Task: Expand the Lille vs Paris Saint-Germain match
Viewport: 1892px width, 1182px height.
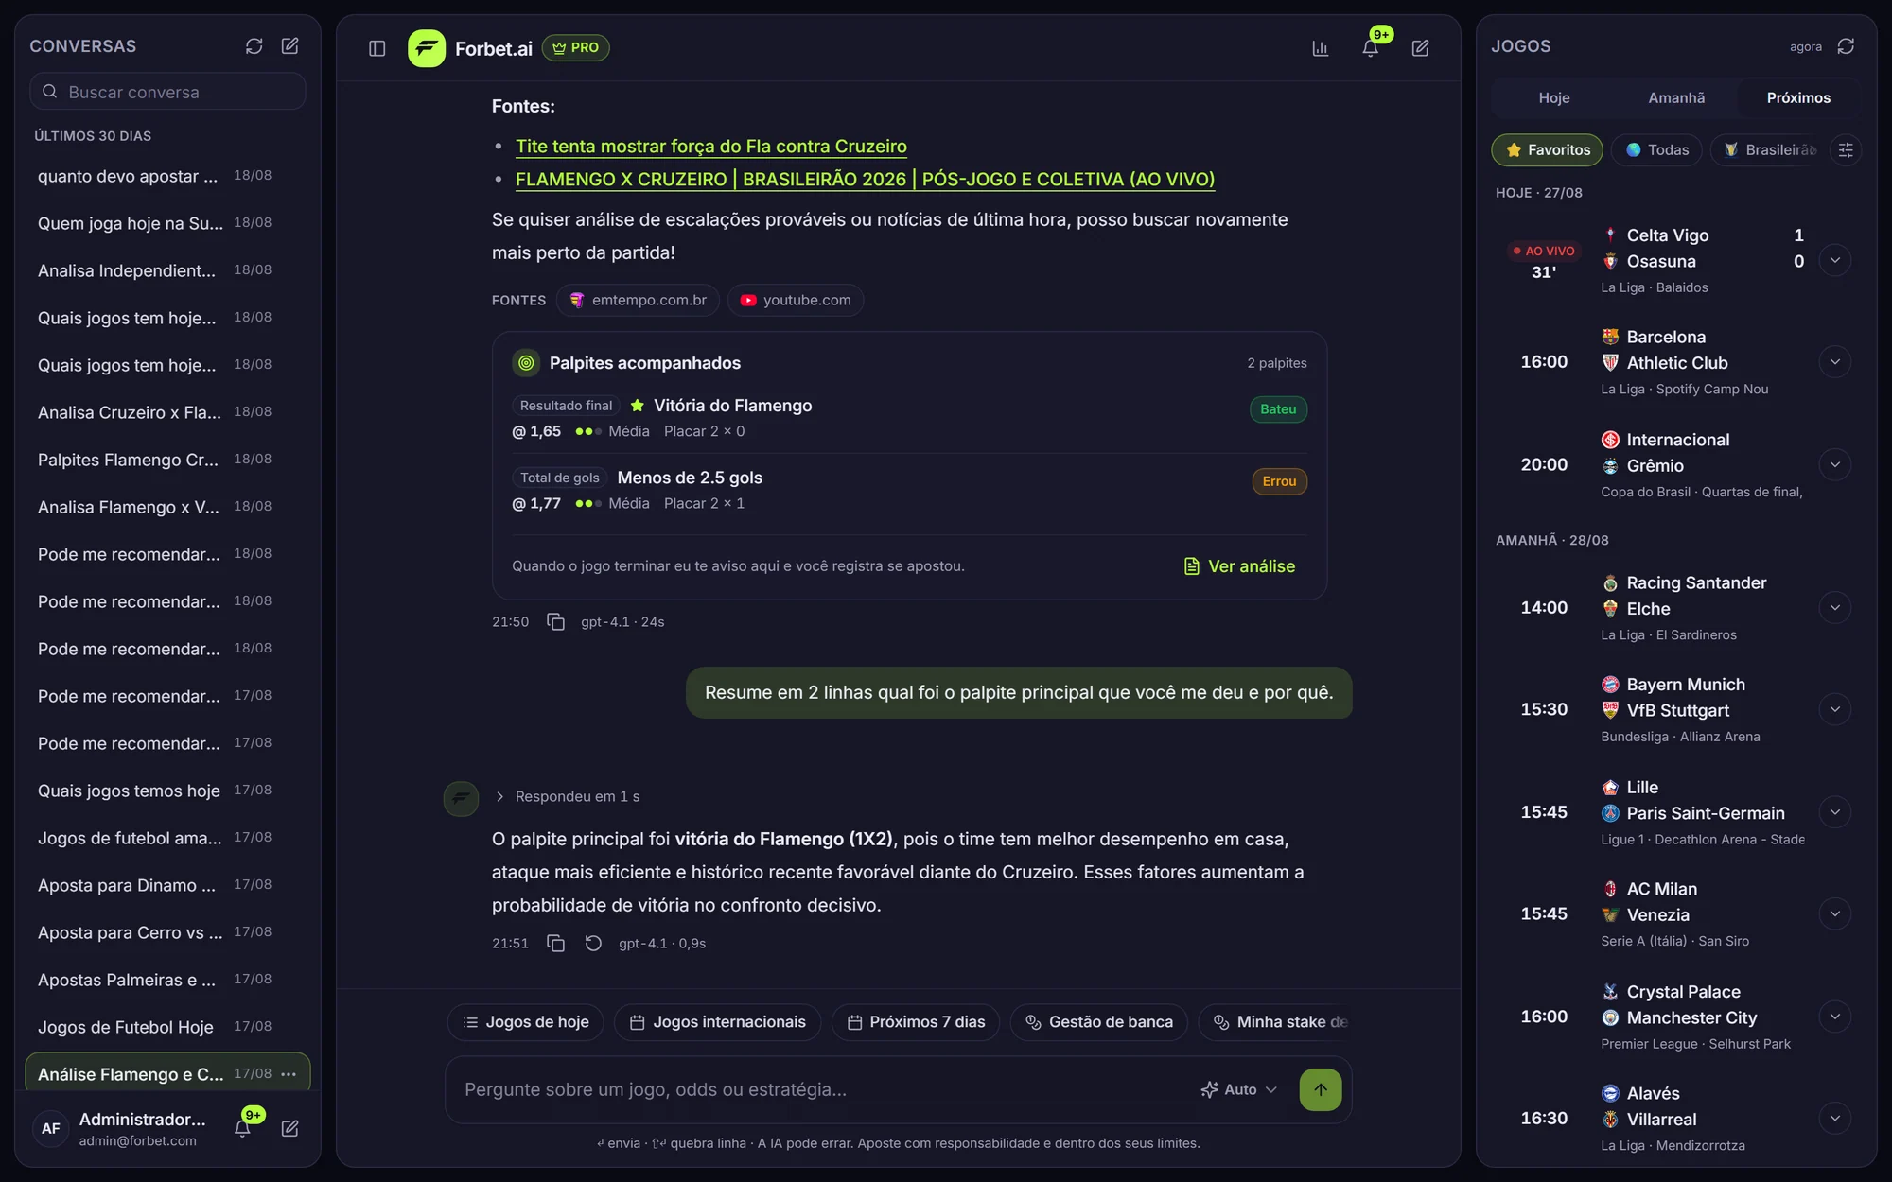Action: (x=1834, y=811)
